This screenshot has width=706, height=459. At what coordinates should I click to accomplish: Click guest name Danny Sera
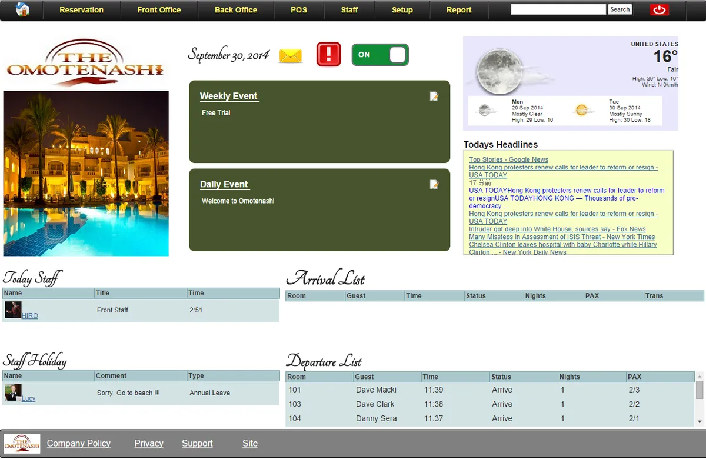tap(377, 418)
